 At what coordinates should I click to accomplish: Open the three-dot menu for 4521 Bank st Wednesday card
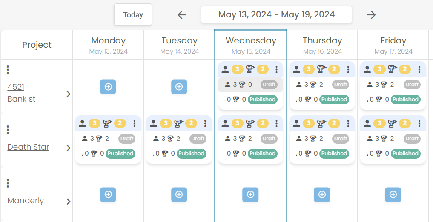[276, 69]
